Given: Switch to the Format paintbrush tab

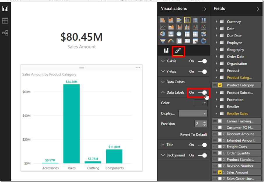Looking at the screenshot, I should click(x=178, y=51).
